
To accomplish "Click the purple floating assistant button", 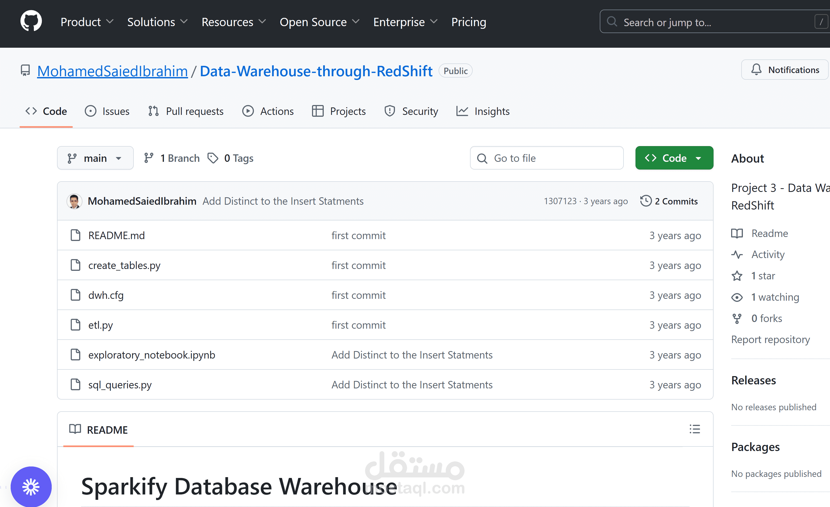I will (x=31, y=486).
